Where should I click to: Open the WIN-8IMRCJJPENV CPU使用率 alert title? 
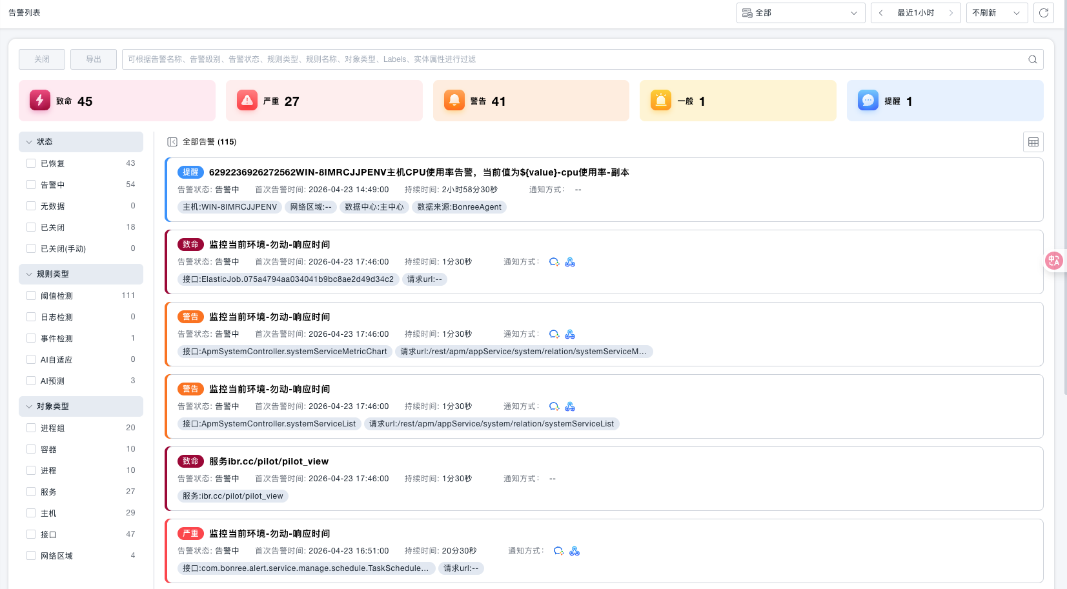point(419,172)
